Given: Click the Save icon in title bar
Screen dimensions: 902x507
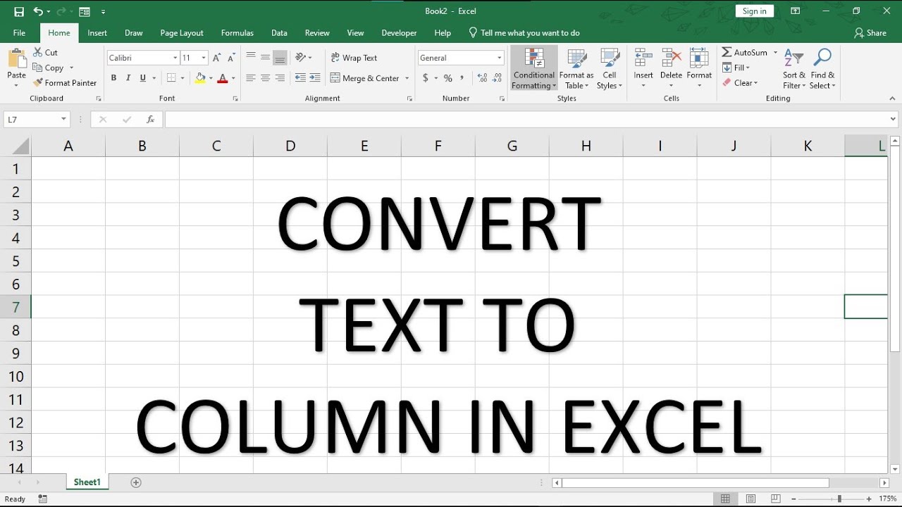Looking at the screenshot, I should [x=19, y=11].
